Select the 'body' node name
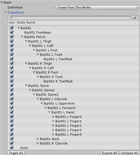Image resolution: width=140 pixels, height=155 pixels. pyautogui.click(x=24, y=148)
